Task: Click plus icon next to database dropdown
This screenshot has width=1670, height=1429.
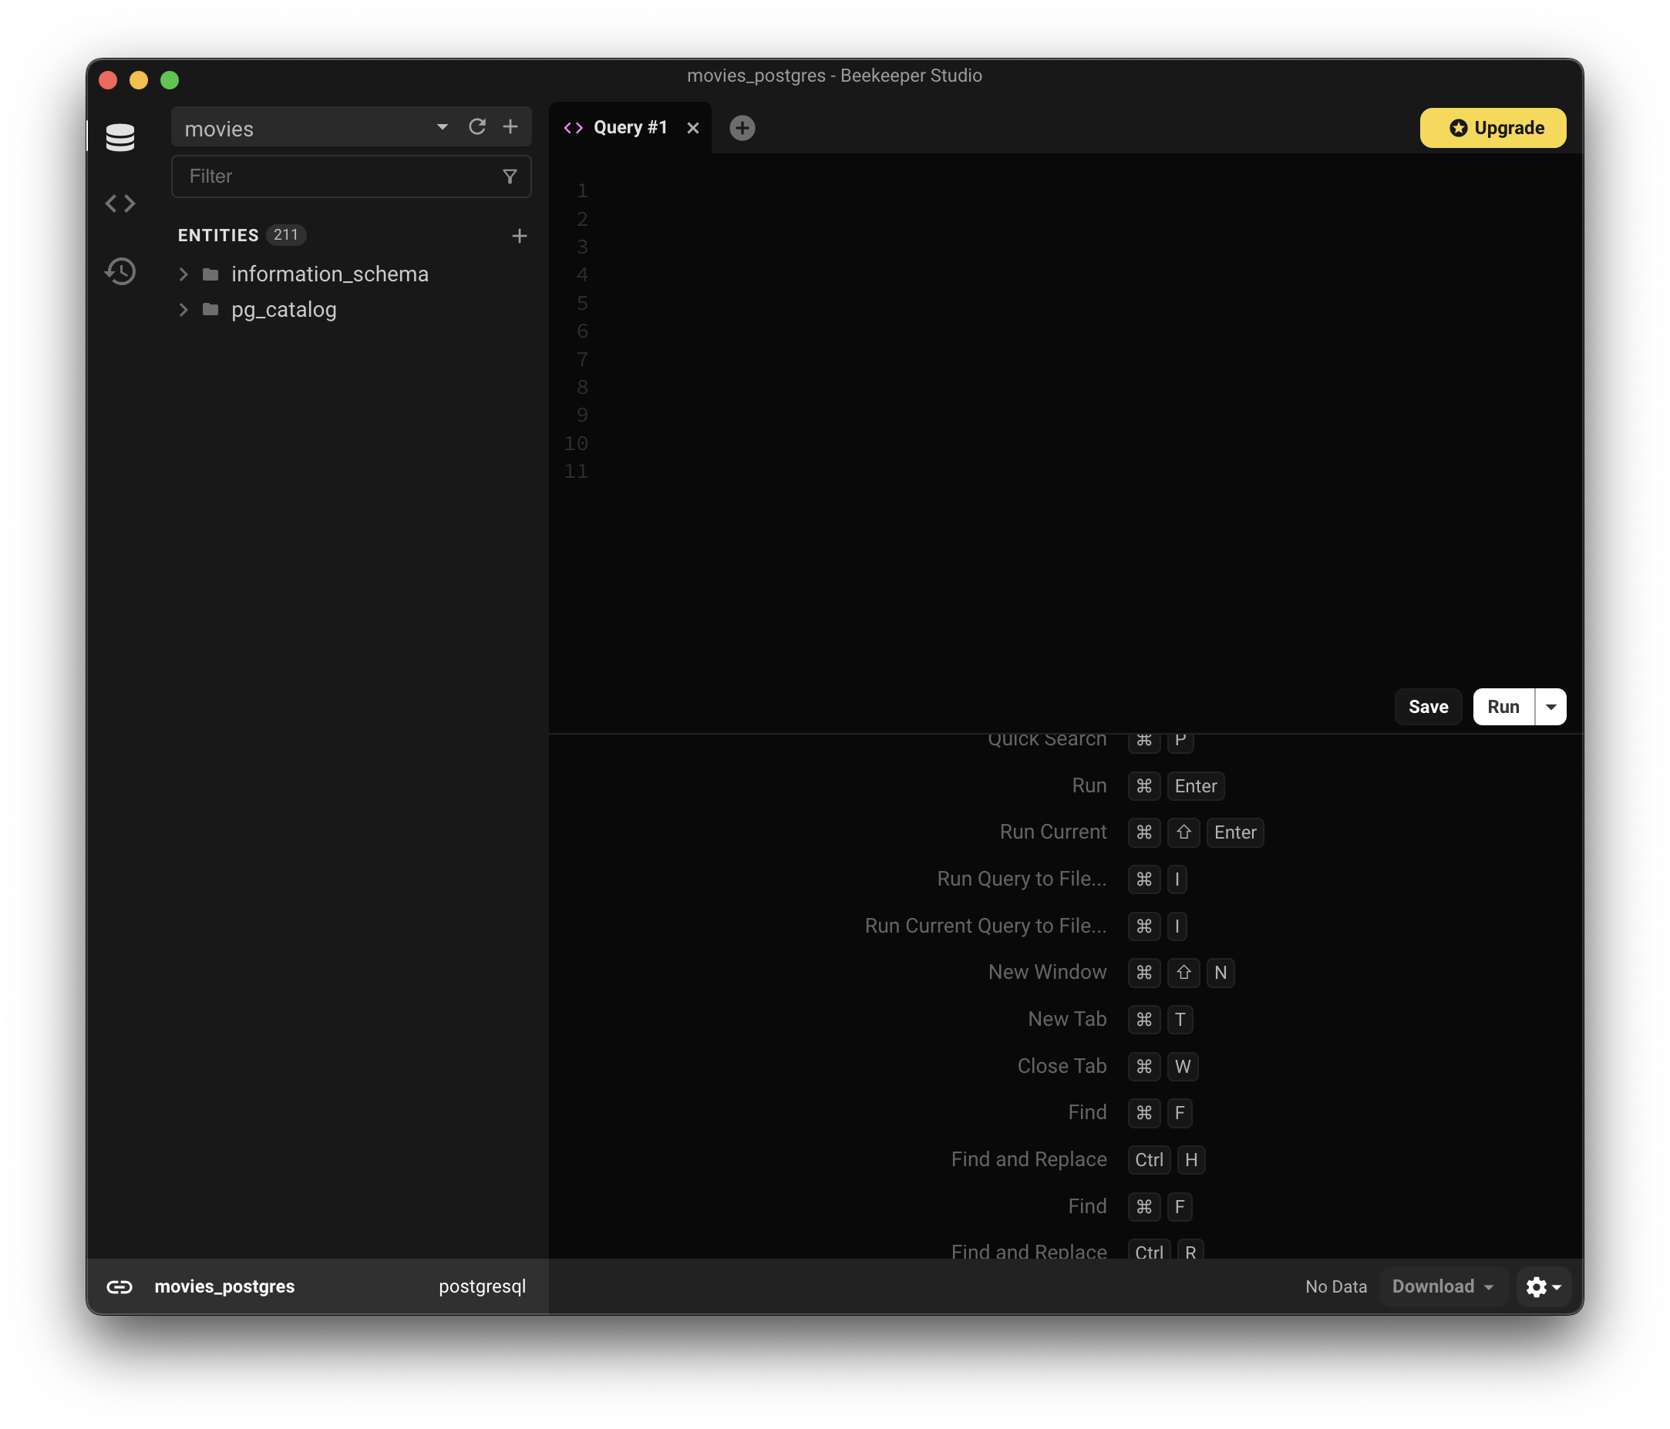Action: click(510, 127)
